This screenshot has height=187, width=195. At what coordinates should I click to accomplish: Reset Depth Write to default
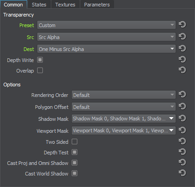(x=182, y=59)
